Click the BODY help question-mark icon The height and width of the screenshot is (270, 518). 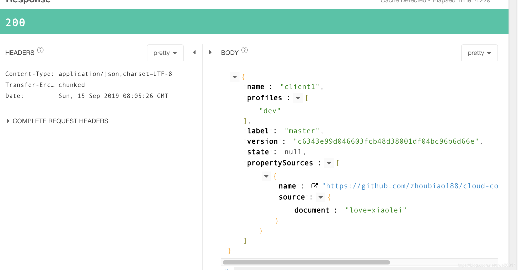(x=245, y=50)
